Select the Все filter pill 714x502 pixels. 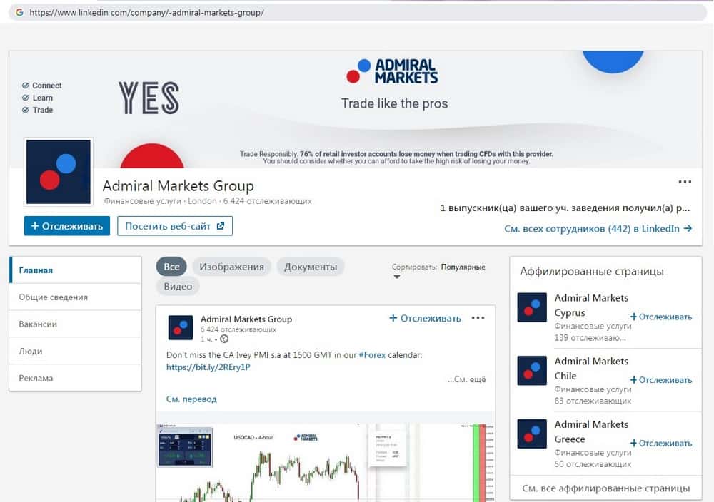coord(171,267)
